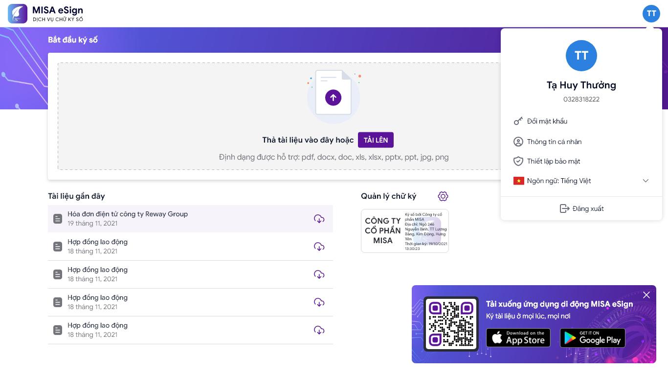Open signature management settings gear
668x375 pixels.
click(443, 196)
